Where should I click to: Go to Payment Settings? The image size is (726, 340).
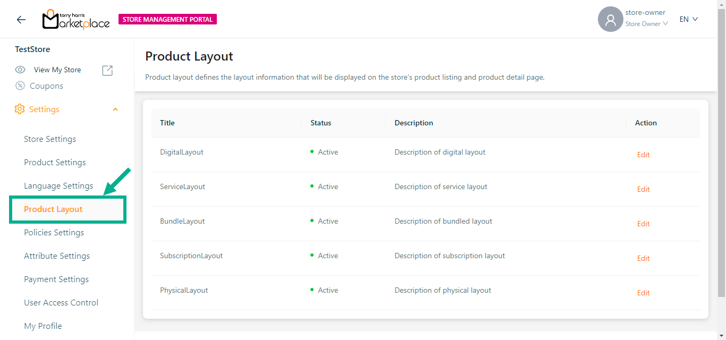pyautogui.click(x=56, y=279)
